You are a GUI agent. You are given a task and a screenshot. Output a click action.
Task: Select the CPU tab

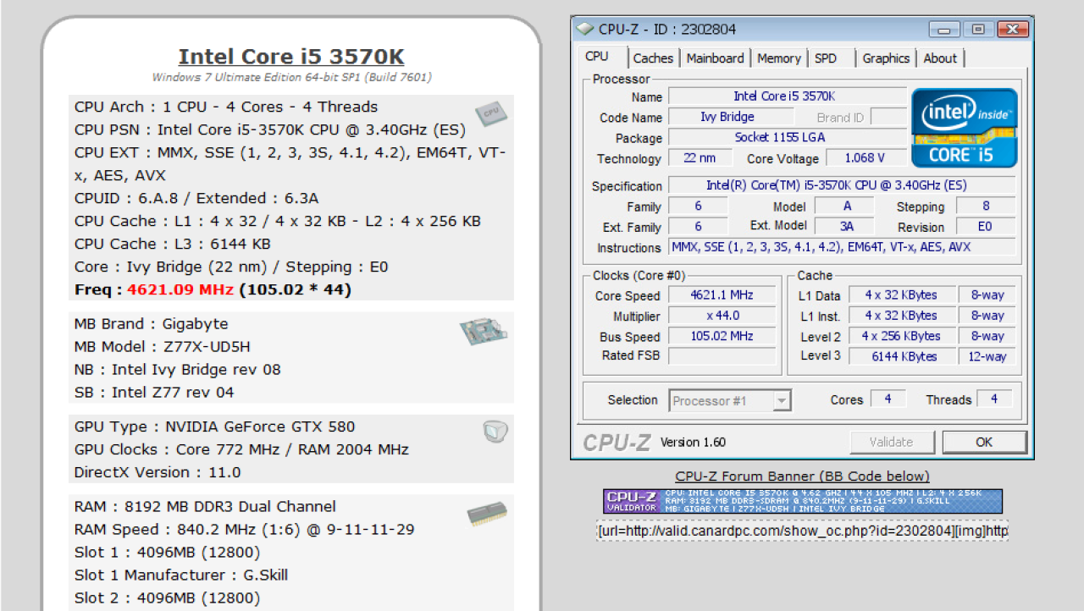[x=597, y=56]
